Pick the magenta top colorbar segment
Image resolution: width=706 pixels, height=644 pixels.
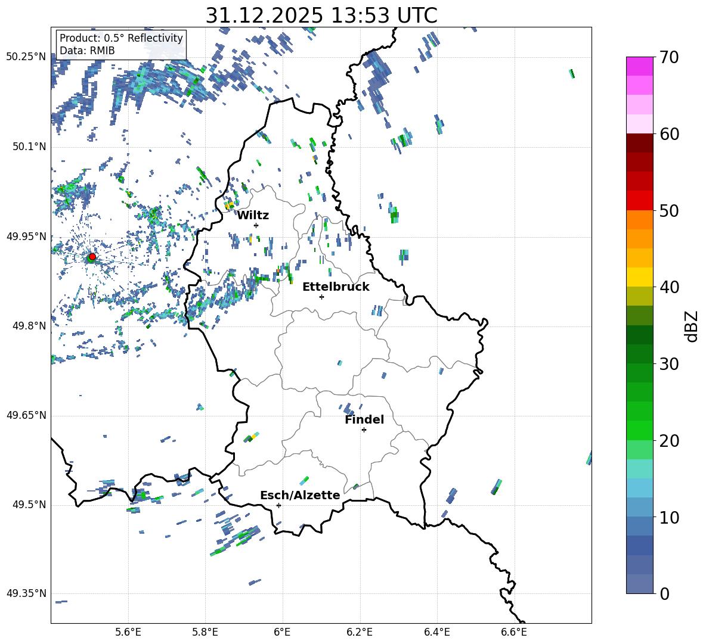tap(639, 66)
